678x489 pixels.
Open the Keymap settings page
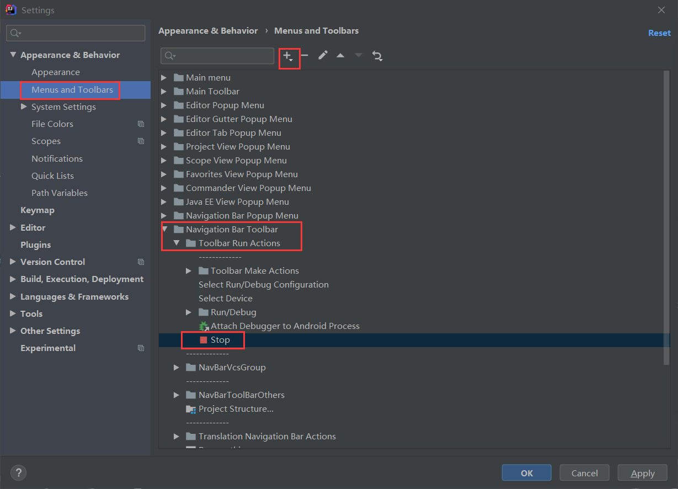click(38, 210)
